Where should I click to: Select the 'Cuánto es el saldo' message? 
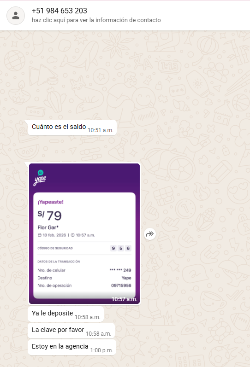(x=72, y=128)
